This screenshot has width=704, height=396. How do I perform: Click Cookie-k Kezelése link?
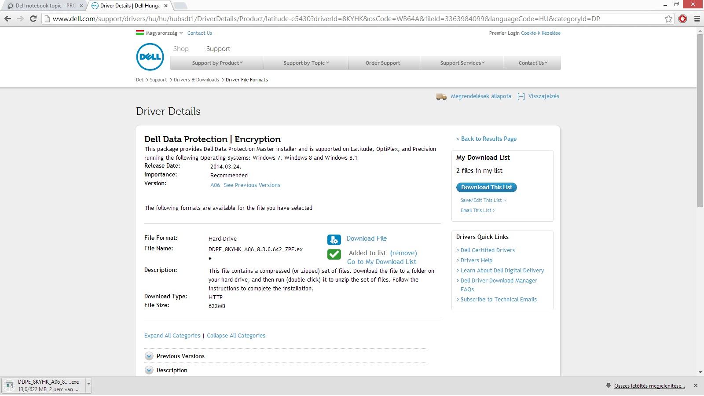coord(541,33)
